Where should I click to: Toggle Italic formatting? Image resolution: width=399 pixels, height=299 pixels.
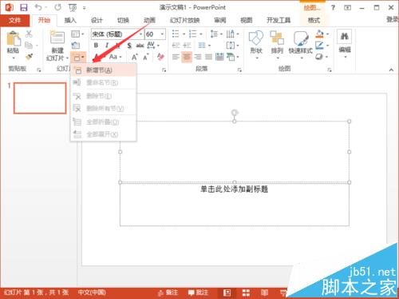[x=107, y=46]
